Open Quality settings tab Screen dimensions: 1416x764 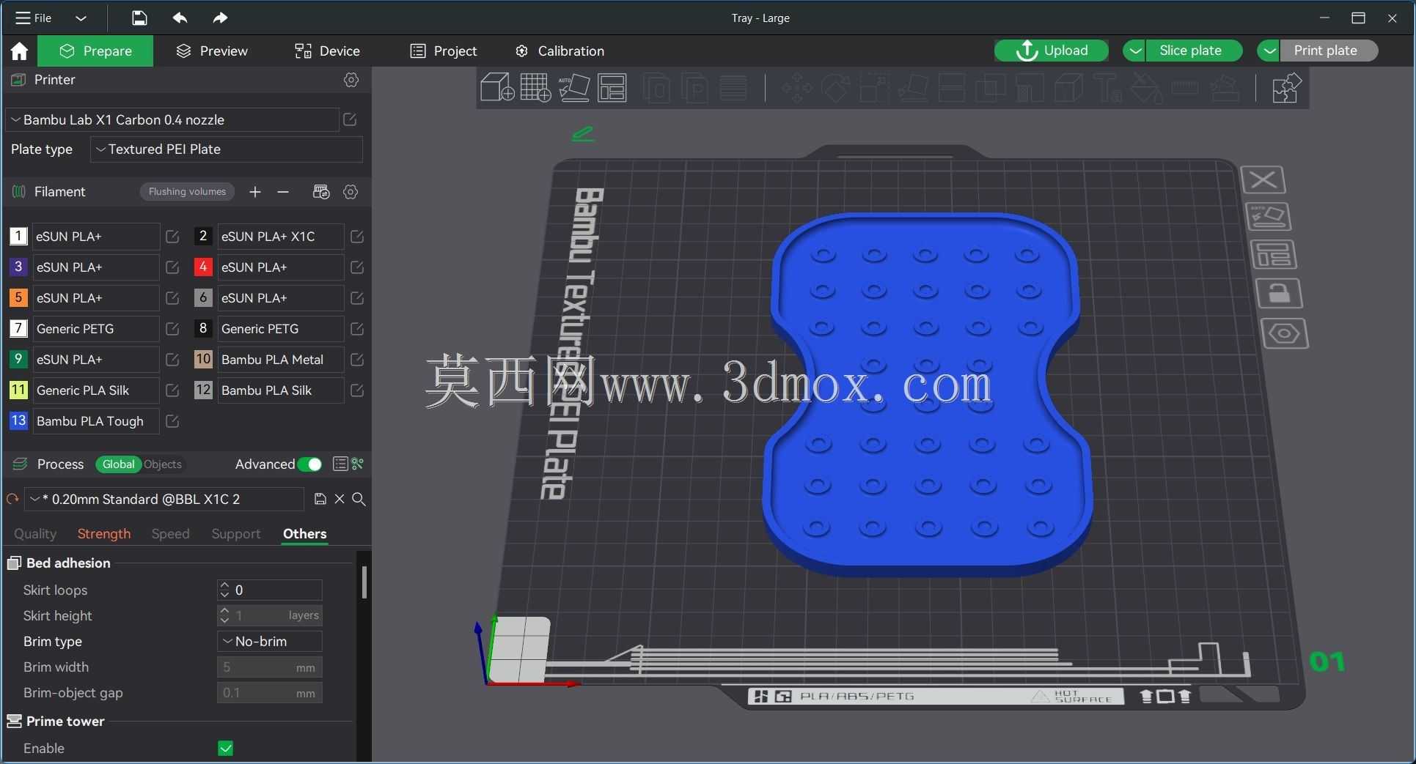(x=35, y=534)
